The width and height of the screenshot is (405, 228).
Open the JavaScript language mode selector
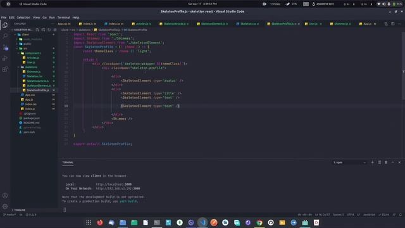click(x=369, y=215)
